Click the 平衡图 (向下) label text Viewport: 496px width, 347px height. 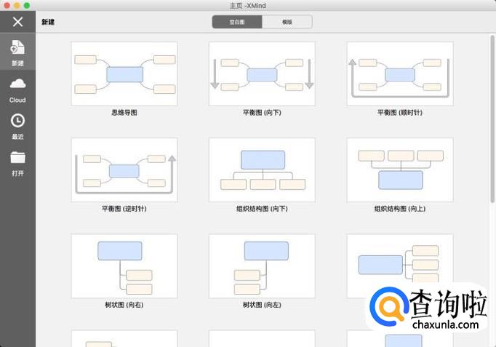pos(262,113)
